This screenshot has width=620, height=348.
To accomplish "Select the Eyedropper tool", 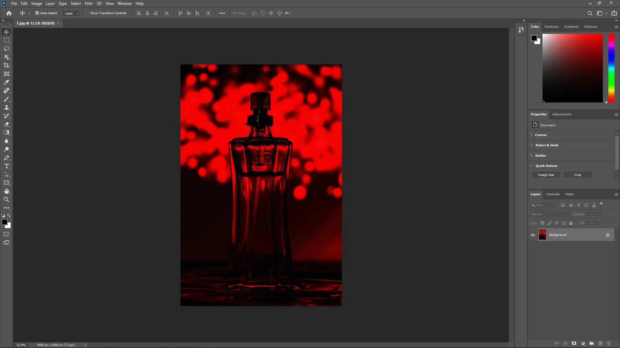I will tap(6, 82).
